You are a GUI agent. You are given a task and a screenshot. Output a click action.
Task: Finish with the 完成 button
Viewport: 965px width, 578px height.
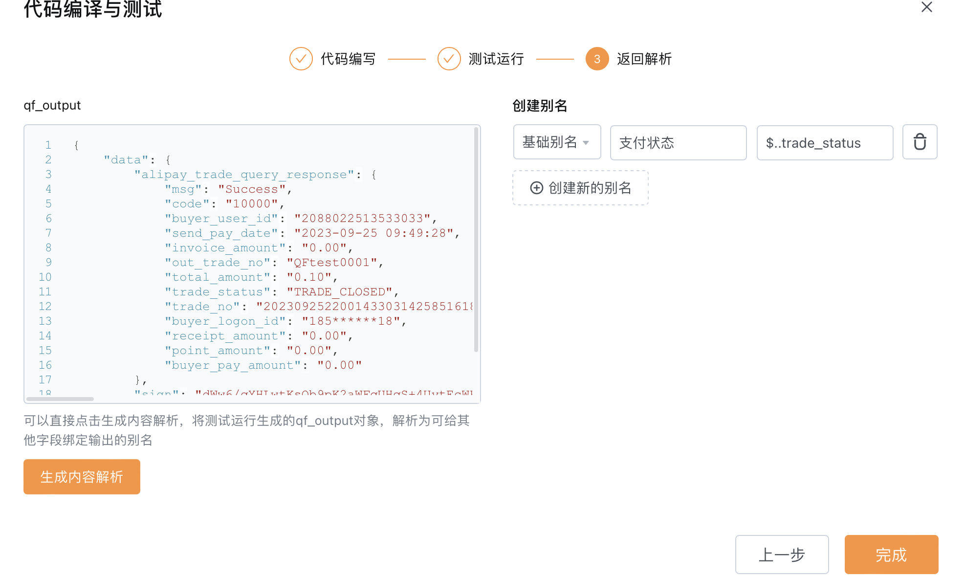[x=891, y=555]
